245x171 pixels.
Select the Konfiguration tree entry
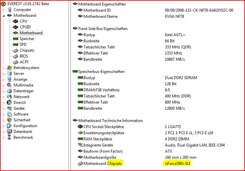point(25,126)
